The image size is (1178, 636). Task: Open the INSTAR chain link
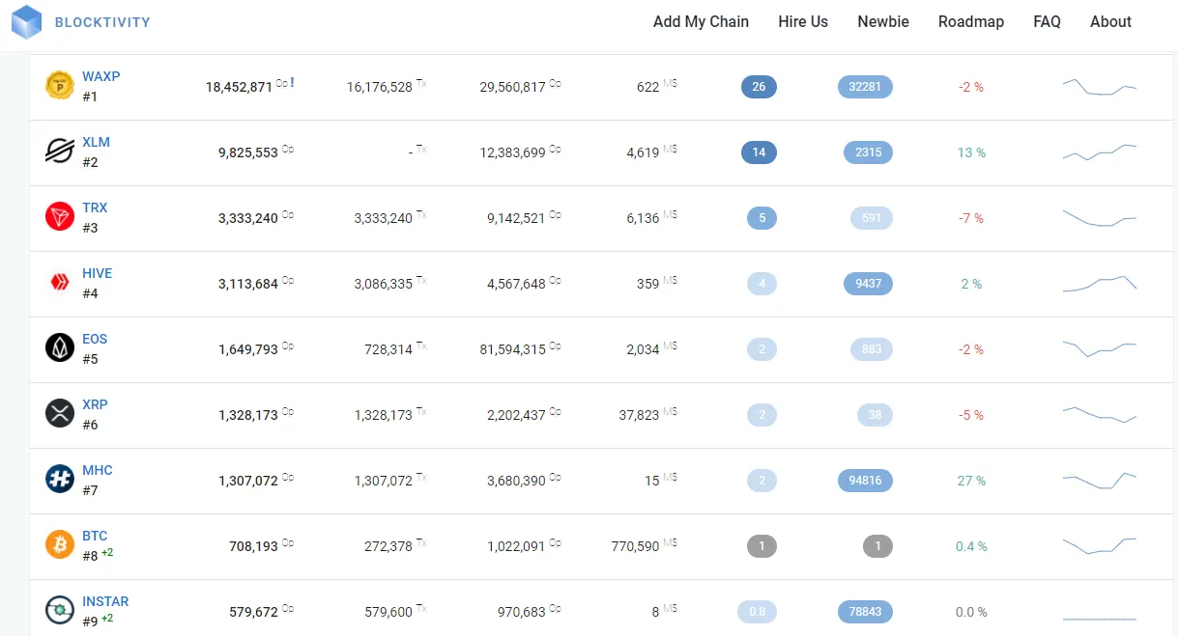click(x=105, y=601)
